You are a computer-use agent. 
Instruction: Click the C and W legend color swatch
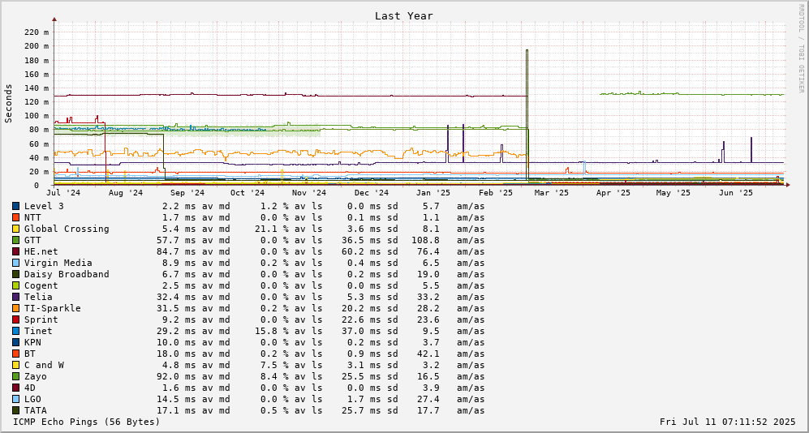(x=16, y=365)
